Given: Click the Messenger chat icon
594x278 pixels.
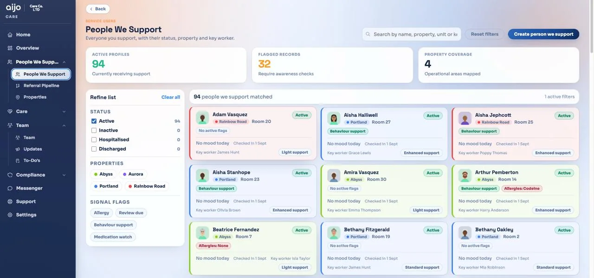Looking at the screenshot, I should [x=10, y=189].
